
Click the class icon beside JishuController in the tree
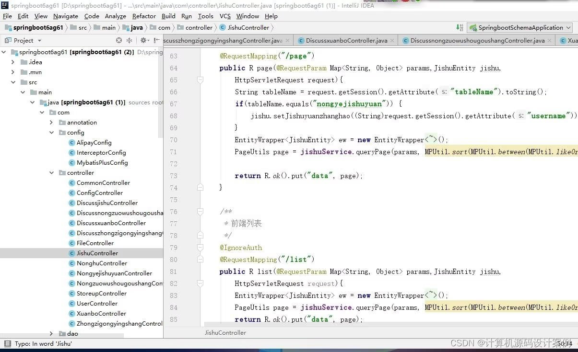[71, 253]
